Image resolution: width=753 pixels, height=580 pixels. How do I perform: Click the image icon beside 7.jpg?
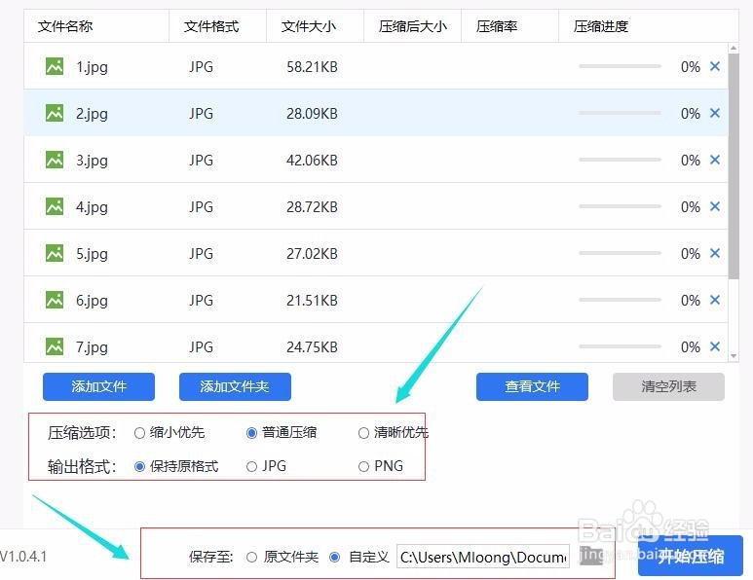point(55,346)
